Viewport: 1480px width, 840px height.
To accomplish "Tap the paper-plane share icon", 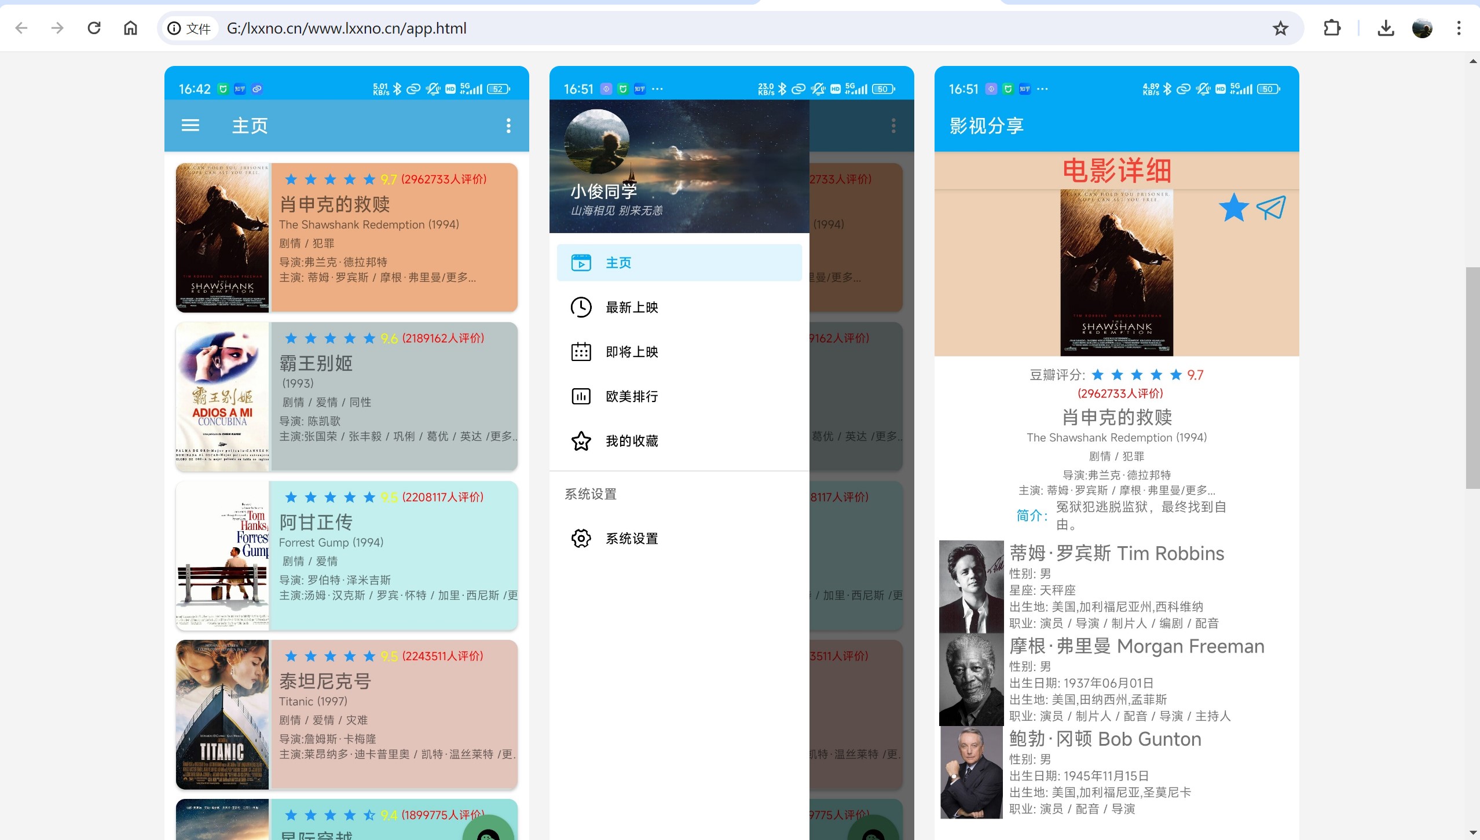I will [x=1271, y=208].
